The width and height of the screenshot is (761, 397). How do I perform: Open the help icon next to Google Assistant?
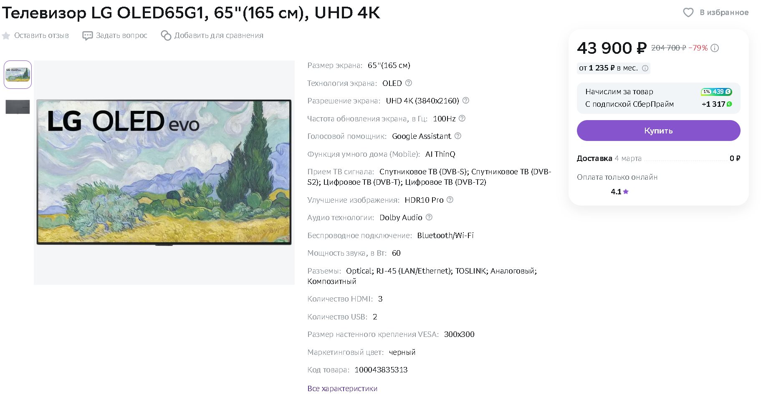coord(458,136)
